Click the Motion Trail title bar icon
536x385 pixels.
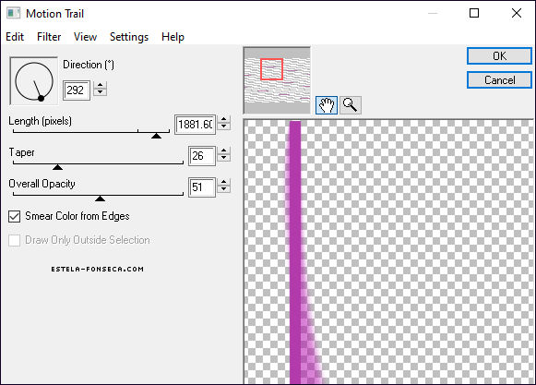14,13
